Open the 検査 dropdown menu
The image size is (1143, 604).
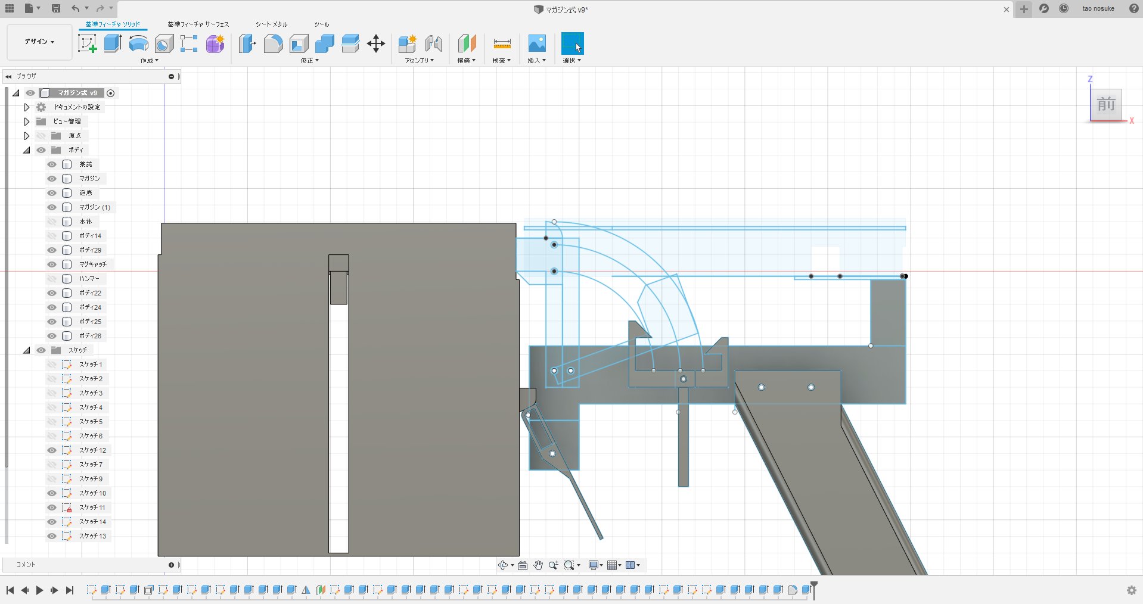(x=501, y=60)
